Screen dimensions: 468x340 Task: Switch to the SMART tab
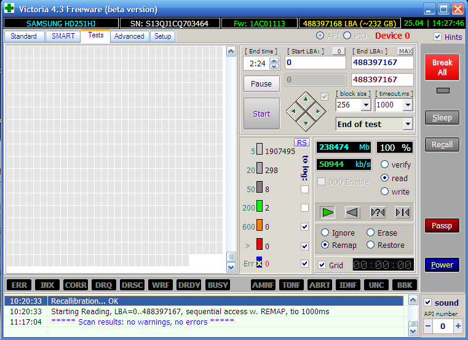point(63,36)
